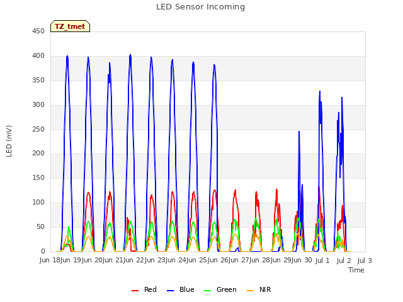Screen dimensions: 403x302
Task: Click the tallest blue peak on Jun 21
Action: click(x=130, y=55)
